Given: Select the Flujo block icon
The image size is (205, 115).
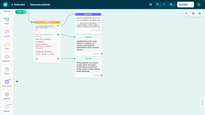Looking at the screenshot, I should tap(7, 19).
